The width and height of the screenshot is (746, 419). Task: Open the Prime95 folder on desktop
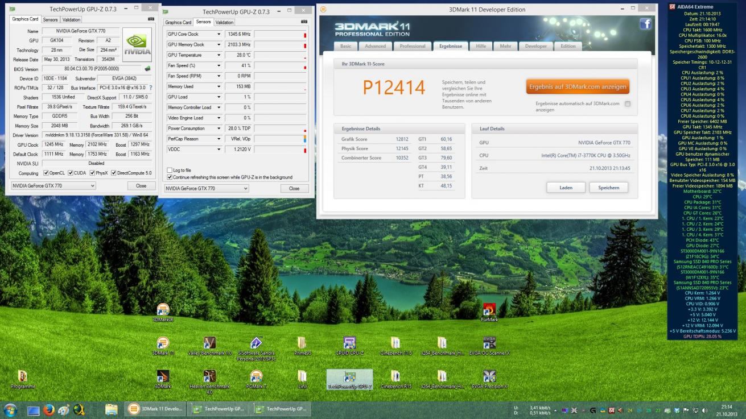[x=302, y=346]
